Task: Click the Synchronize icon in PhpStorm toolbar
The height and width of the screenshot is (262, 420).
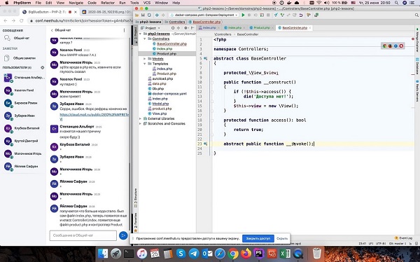Action: 149,15
